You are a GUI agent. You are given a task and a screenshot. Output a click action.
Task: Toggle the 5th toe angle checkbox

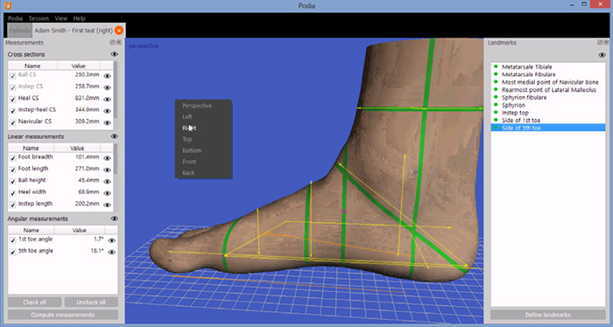click(13, 252)
